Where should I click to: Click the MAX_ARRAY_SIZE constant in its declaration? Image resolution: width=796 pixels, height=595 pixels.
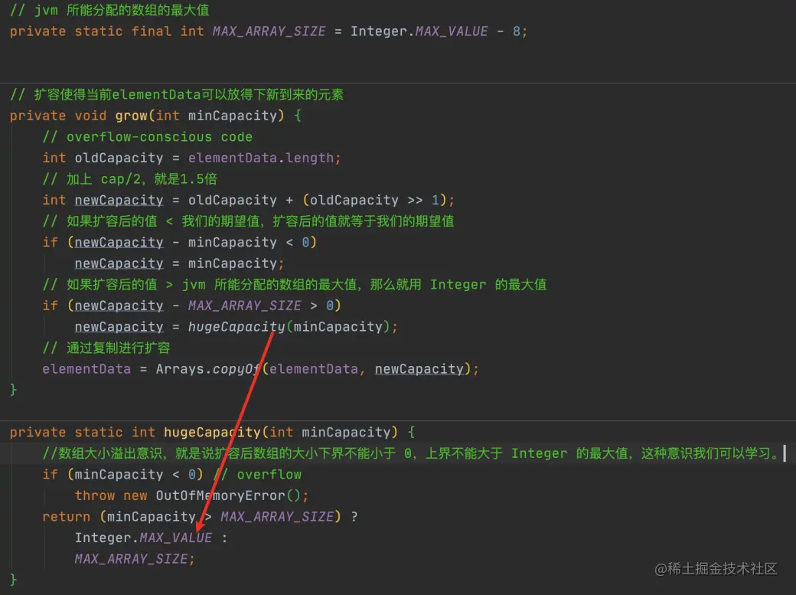pos(269,31)
